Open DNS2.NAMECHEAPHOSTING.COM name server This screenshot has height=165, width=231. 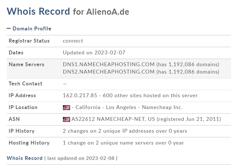tap(109, 72)
